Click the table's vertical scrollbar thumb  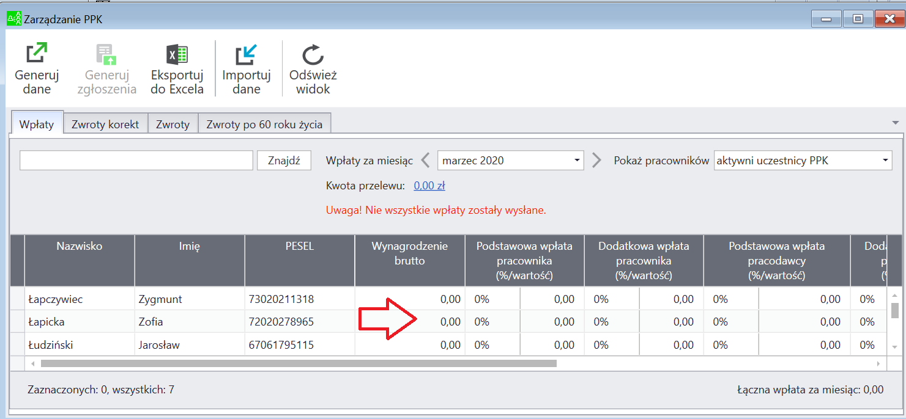[895, 310]
